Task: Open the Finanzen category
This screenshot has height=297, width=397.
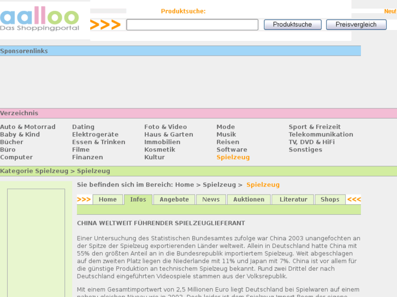Action: [87, 157]
